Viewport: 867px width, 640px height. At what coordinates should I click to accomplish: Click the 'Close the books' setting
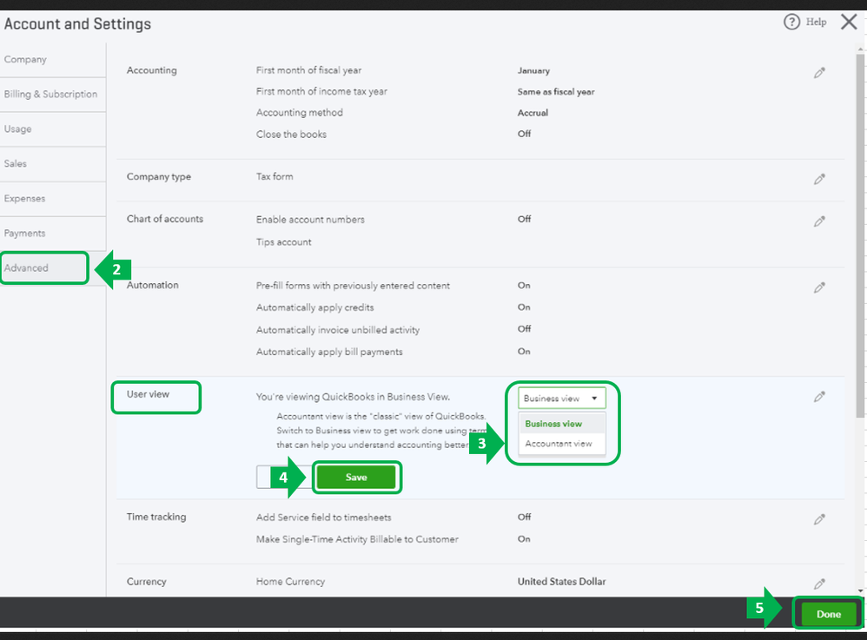[291, 135]
